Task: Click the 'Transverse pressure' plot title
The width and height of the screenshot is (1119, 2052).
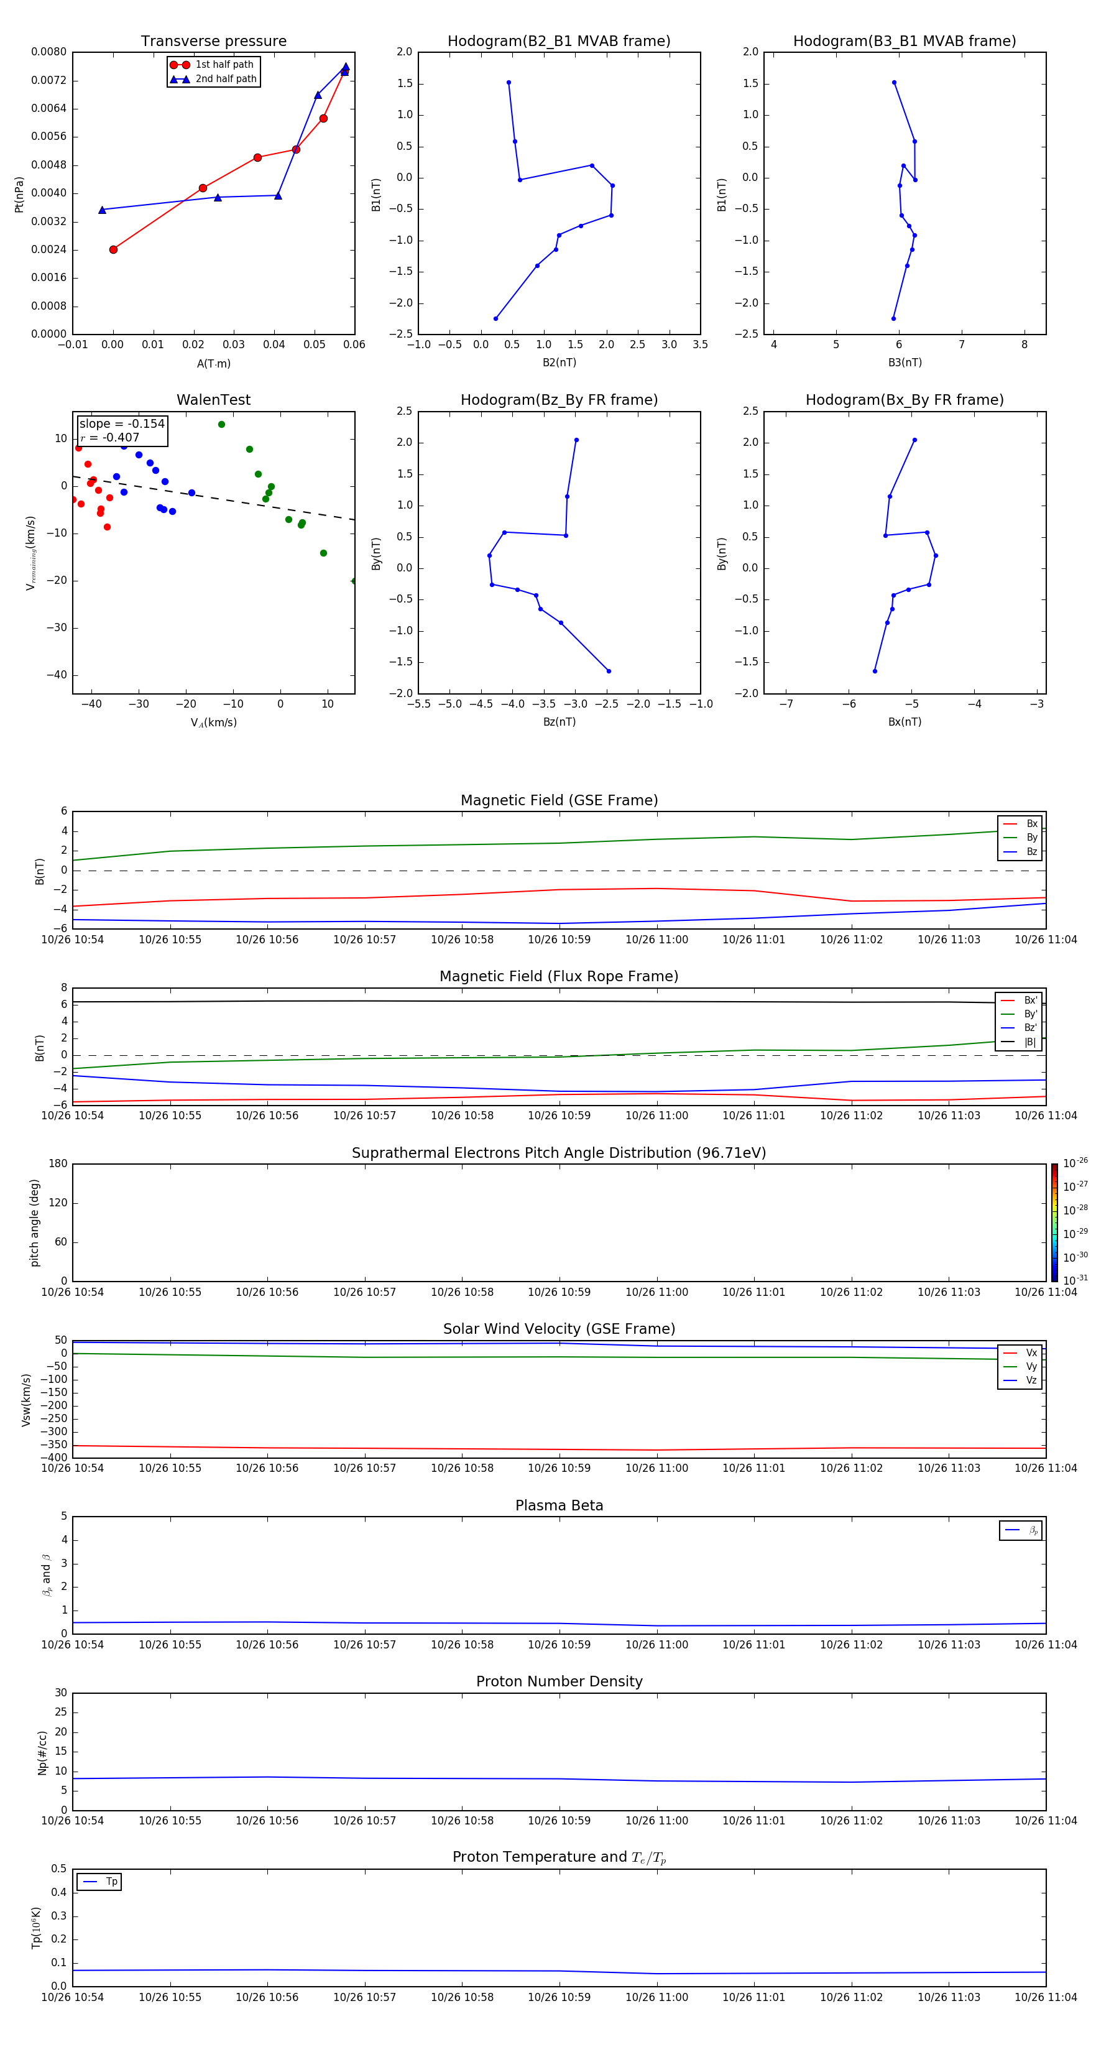Action: pos(213,42)
